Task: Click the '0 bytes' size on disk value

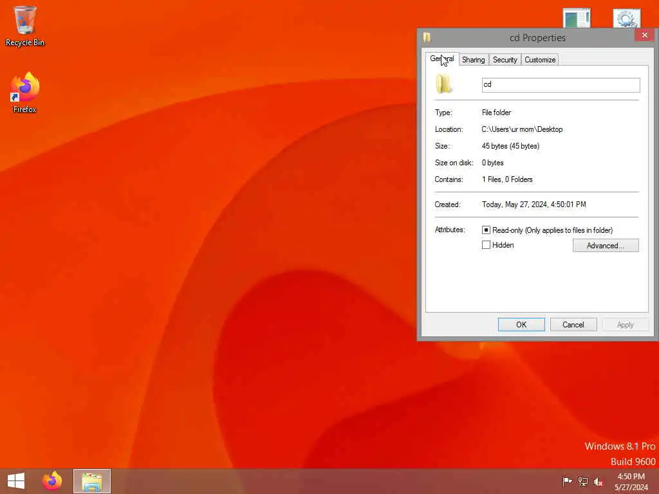Action: [492, 163]
